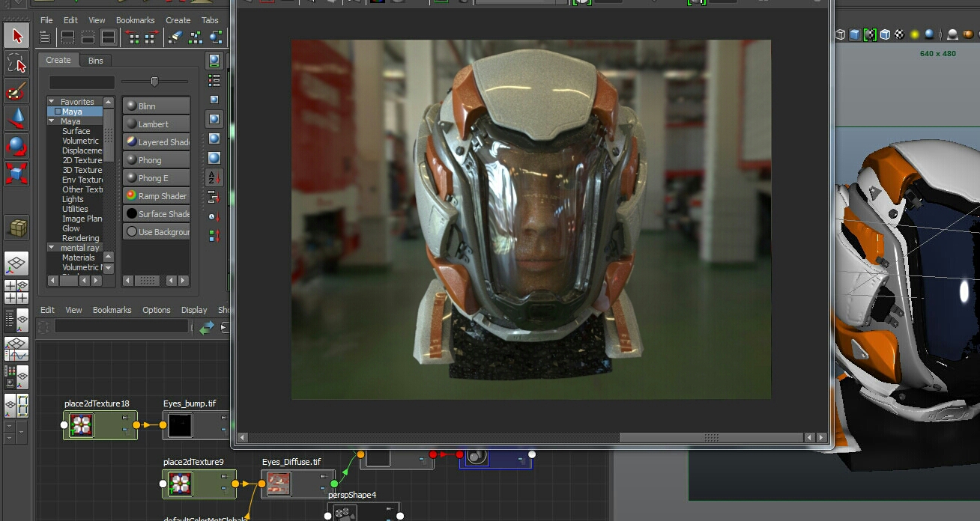Create a Surface Shader node
Viewport: 980px width, 521px height.
tap(156, 214)
